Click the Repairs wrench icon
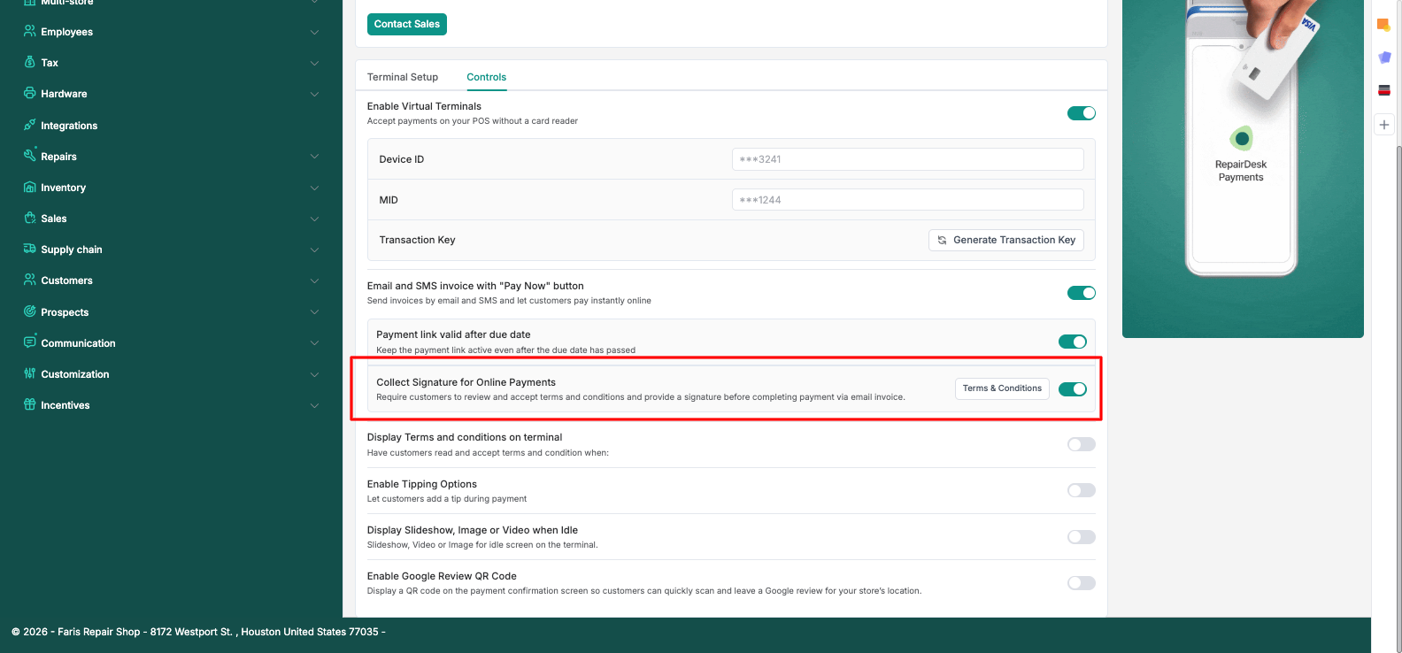The image size is (1402, 653). pyautogui.click(x=30, y=155)
